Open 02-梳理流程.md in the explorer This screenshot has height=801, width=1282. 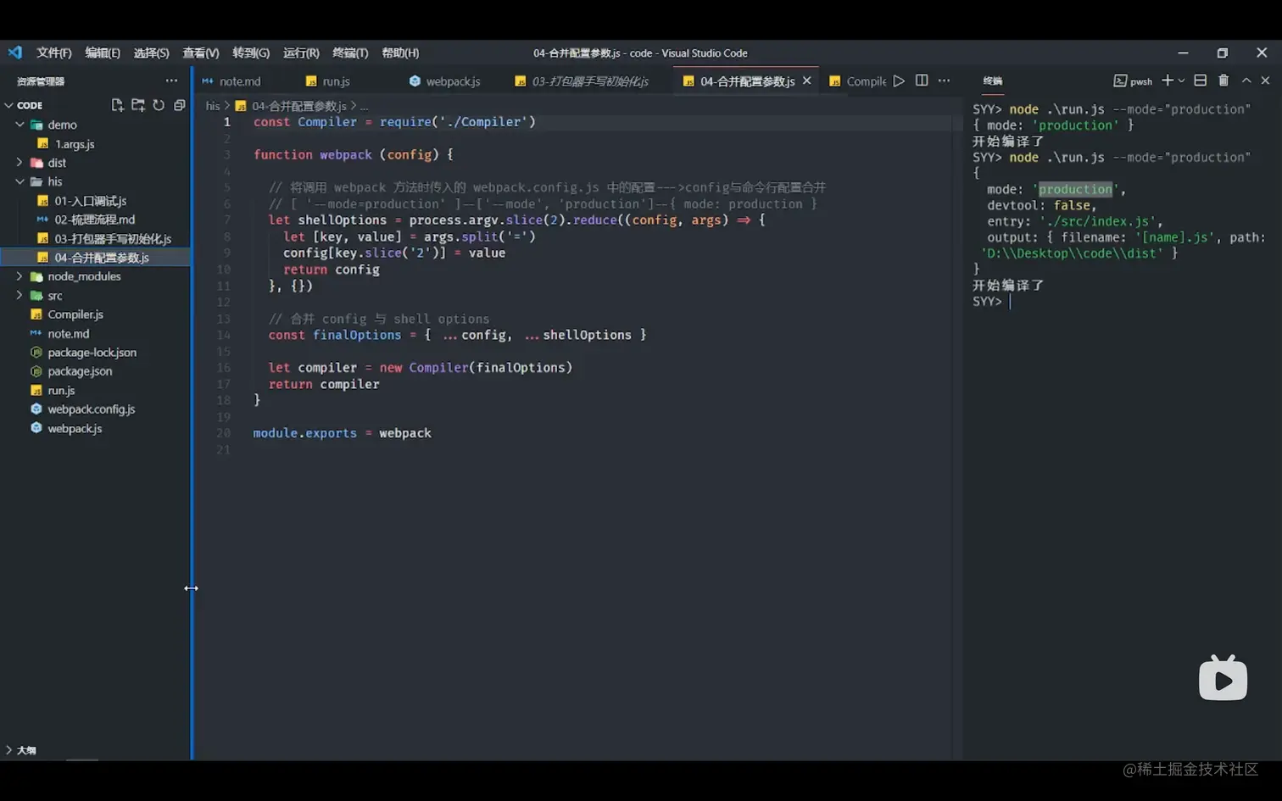click(x=95, y=220)
